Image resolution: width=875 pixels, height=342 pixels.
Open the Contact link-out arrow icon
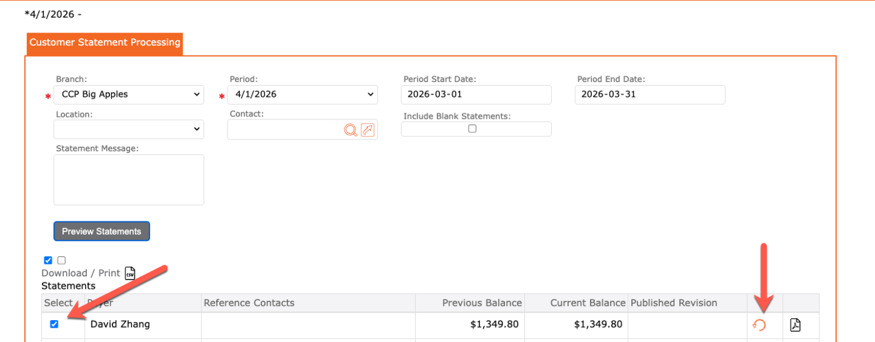coord(367,130)
